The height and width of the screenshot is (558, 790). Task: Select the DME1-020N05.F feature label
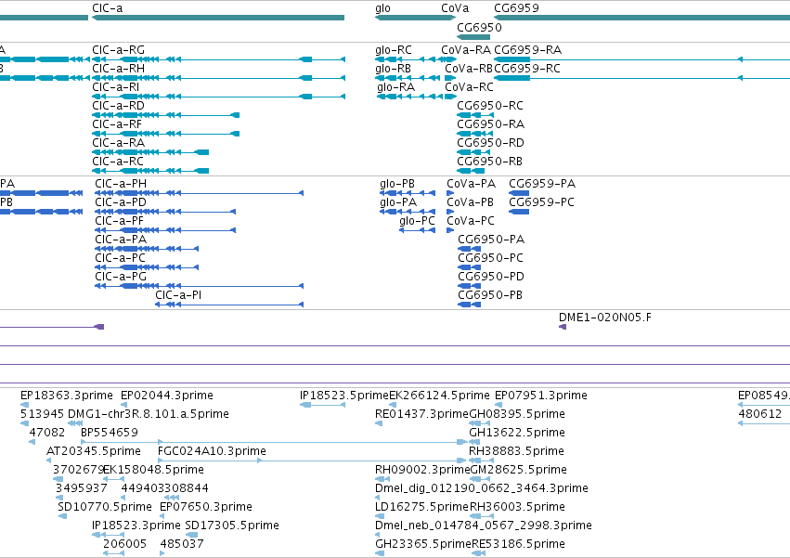605,318
